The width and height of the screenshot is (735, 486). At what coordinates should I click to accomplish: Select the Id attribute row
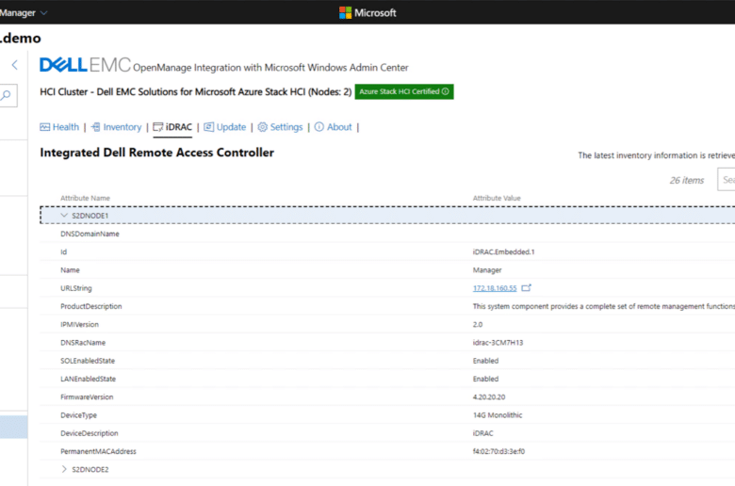click(387, 251)
